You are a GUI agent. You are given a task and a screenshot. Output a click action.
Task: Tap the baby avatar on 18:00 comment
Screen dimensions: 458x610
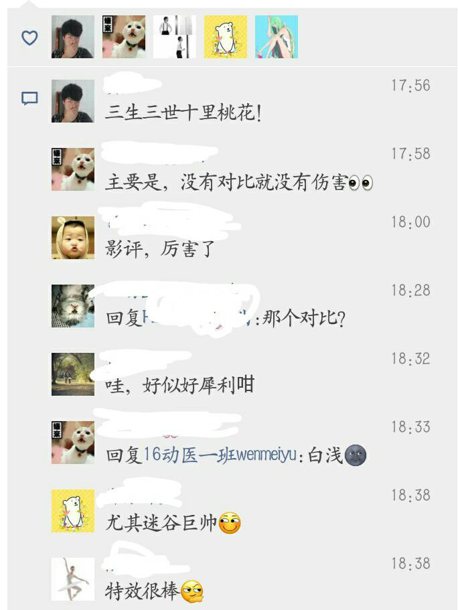point(73,238)
